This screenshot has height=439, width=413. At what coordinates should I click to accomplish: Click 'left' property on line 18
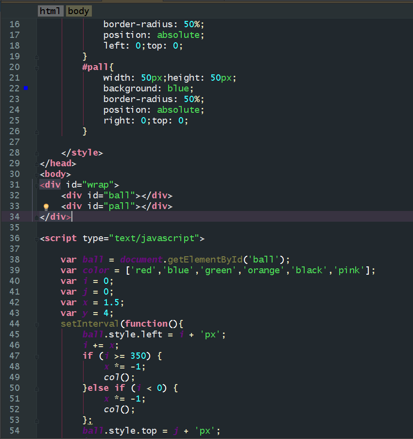click(114, 46)
